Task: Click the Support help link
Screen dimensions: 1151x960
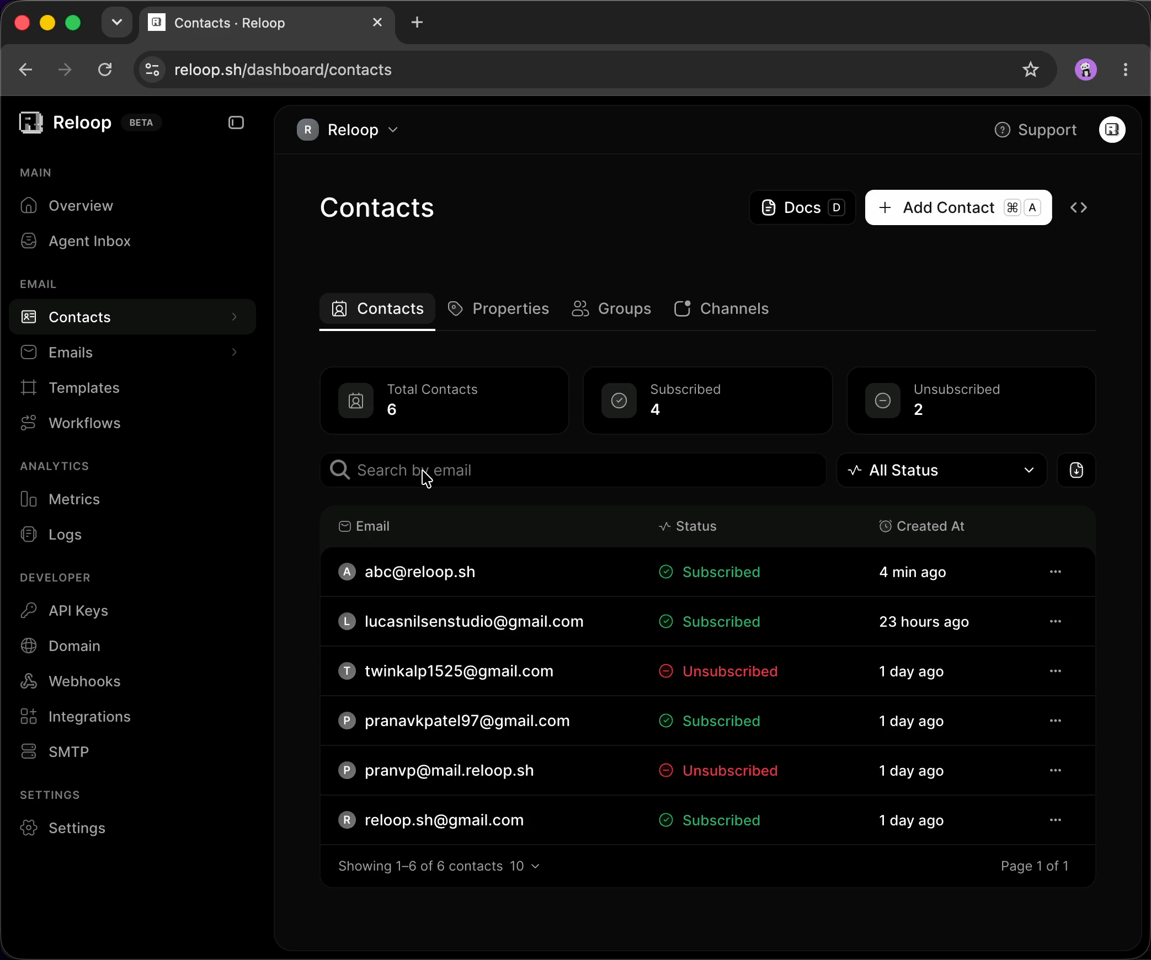Action: (1036, 130)
